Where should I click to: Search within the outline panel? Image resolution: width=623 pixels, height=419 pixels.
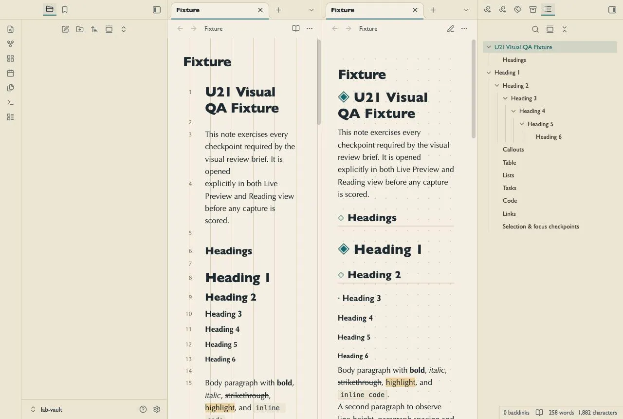point(535,29)
